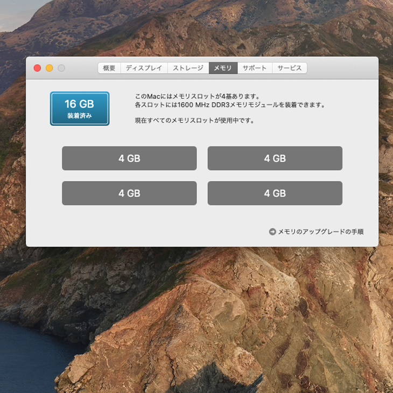Click the line mentioning 1600 MHz DDR3
Image resolution: width=393 pixels, height=393 pixels.
[230, 105]
